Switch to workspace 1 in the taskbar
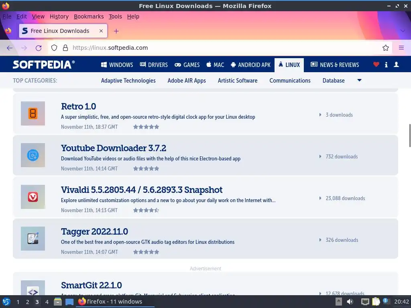This screenshot has height=308, width=411. tap(18, 302)
